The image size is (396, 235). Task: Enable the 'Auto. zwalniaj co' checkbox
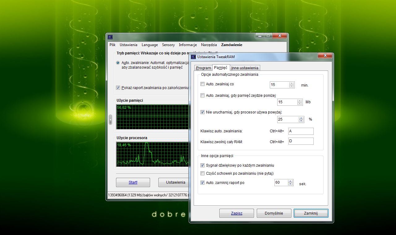click(203, 84)
